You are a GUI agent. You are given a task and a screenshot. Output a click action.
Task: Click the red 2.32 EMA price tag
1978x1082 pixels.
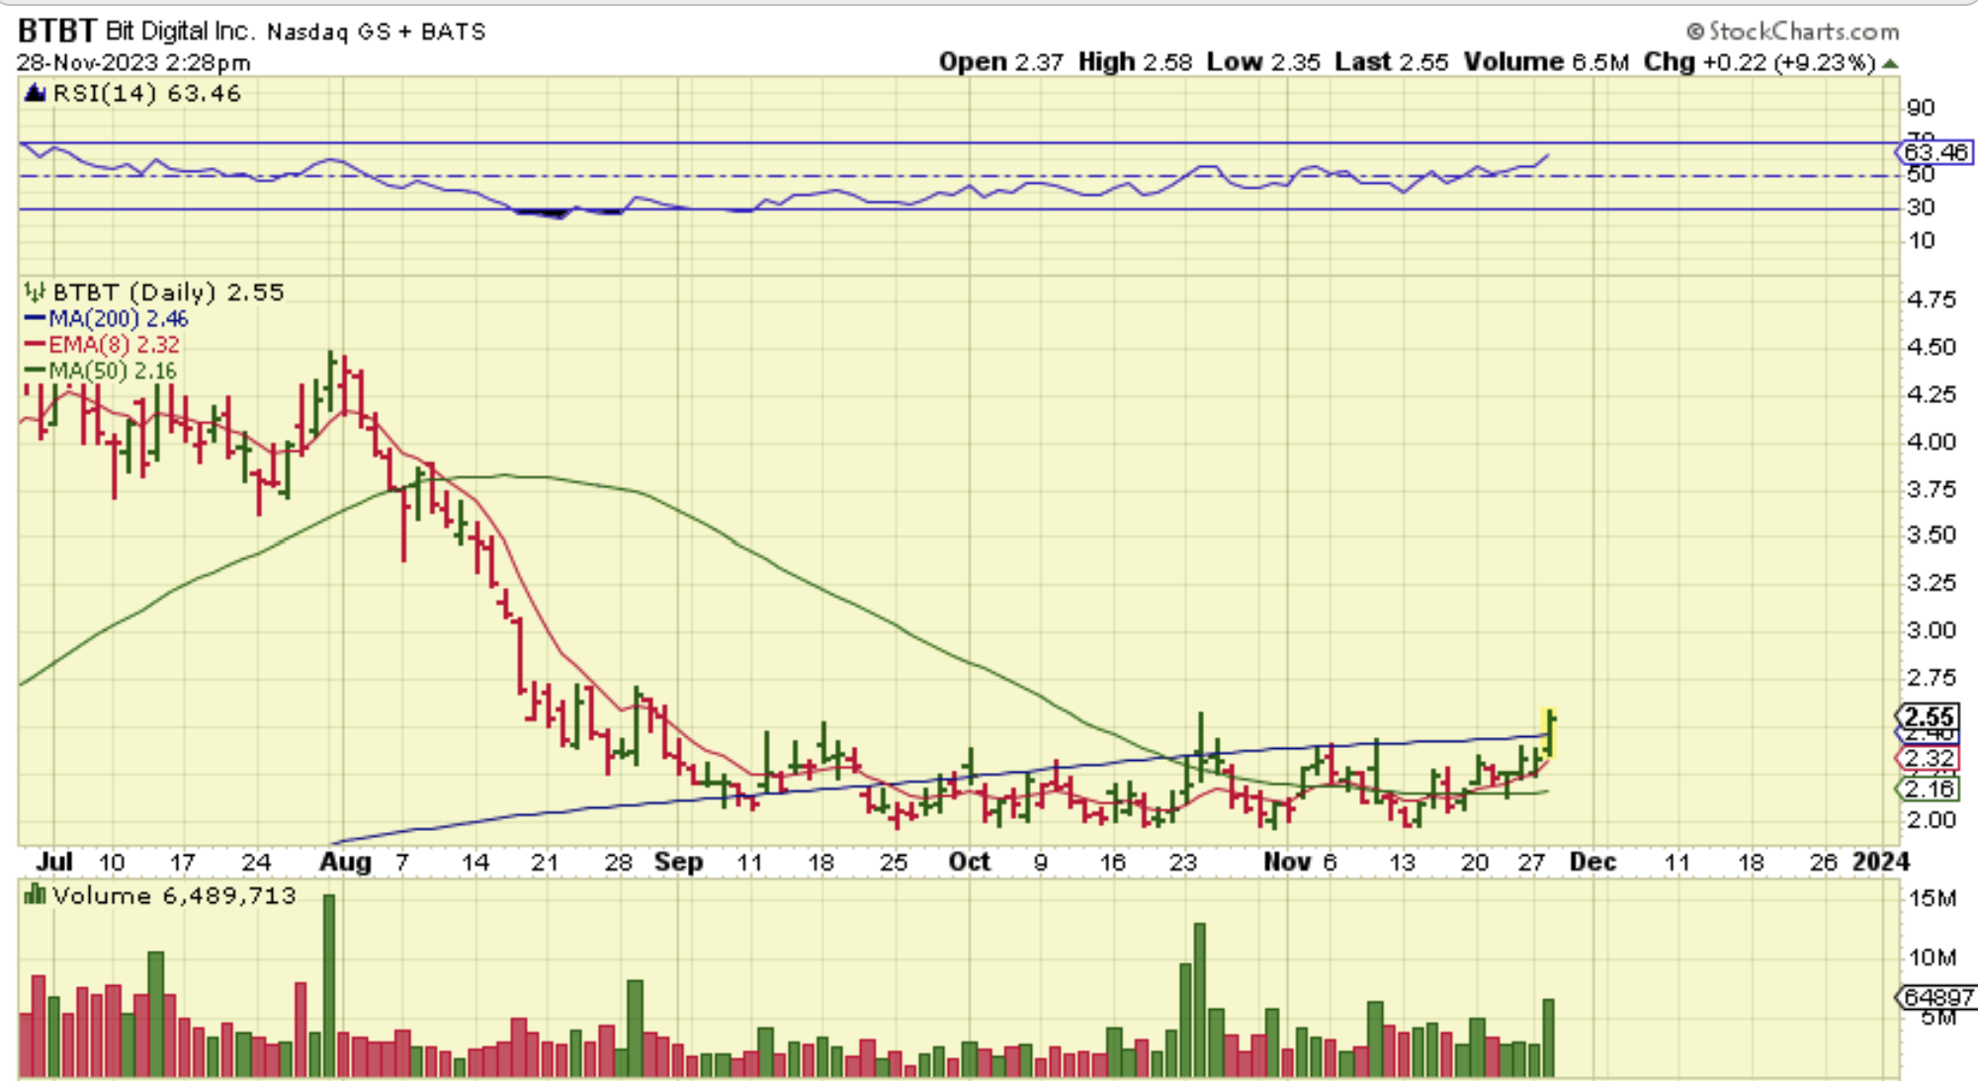point(1929,759)
